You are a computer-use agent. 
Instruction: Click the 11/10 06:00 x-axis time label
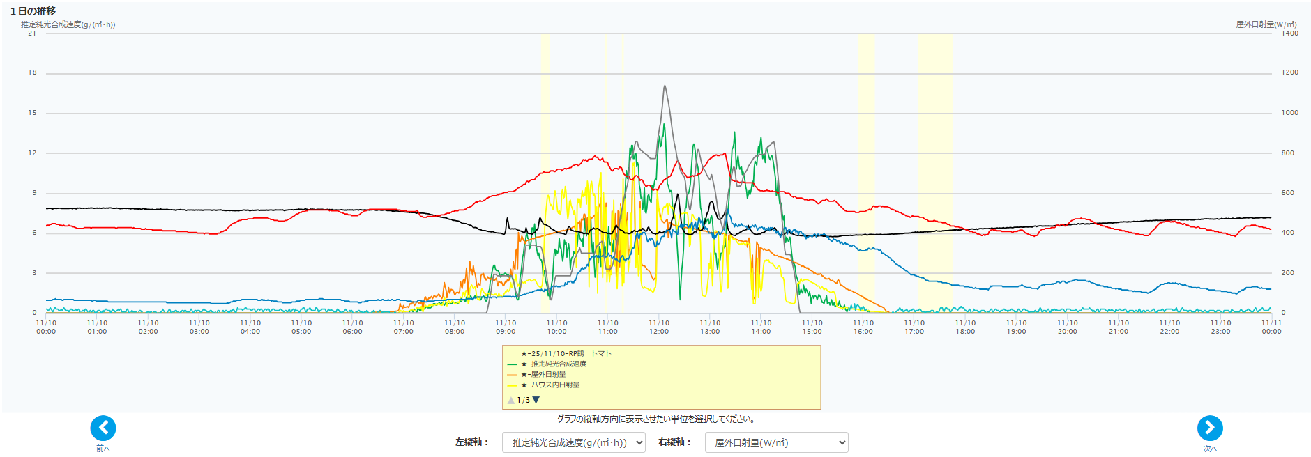point(352,327)
